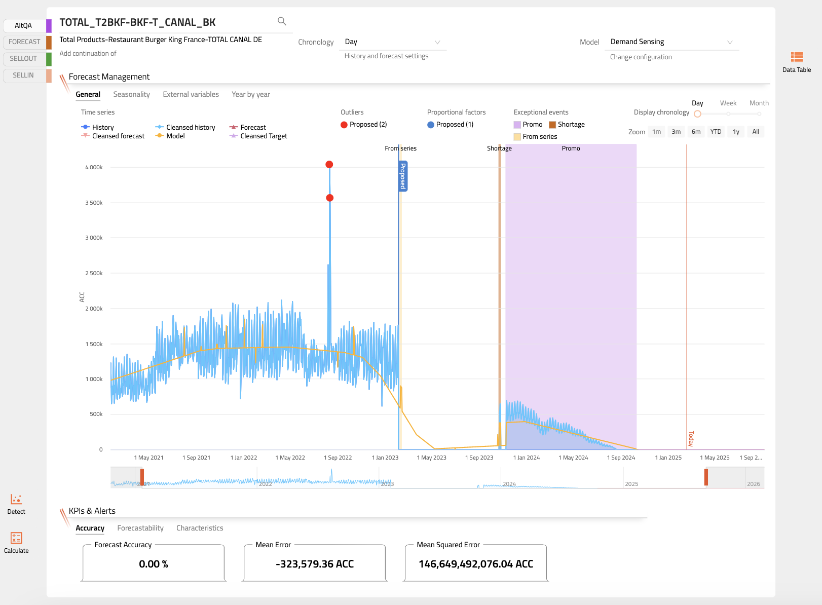Open the Data Table view icon
This screenshot has height=605, width=822.
pos(796,57)
